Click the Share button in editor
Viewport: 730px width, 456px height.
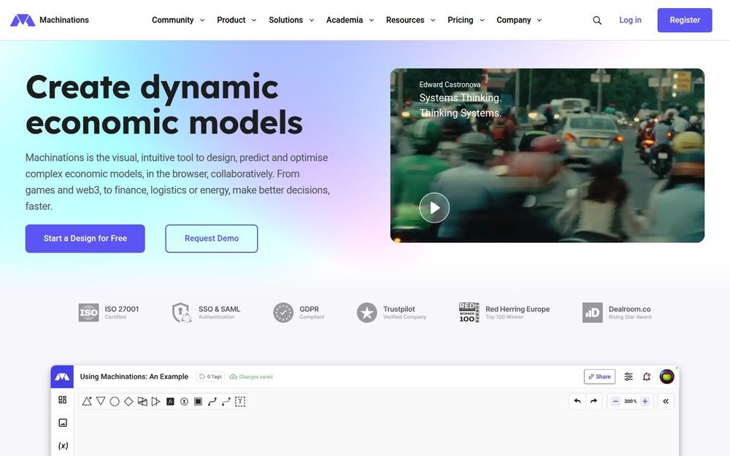(599, 376)
